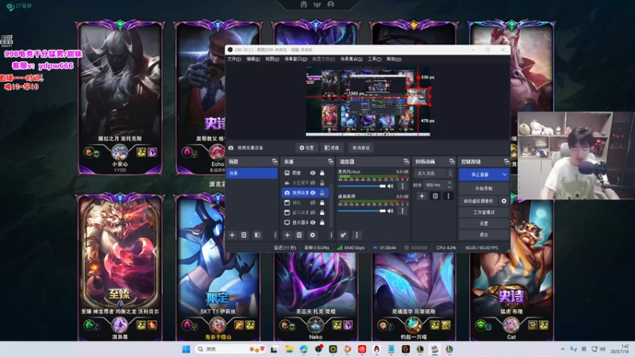Open scenes dock three-dot overflow menu

(275, 235)
